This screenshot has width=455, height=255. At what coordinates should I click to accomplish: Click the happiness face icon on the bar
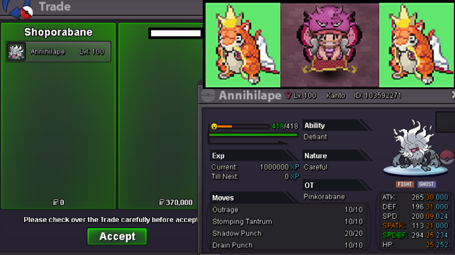[x=214, y=127]
